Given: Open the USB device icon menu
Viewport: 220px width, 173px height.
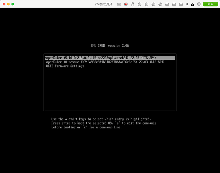Looking at the screenshot, I should point(133,4).
